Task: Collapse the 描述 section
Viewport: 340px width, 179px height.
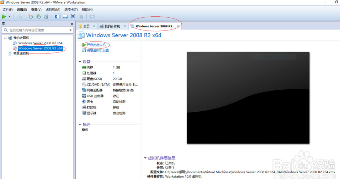Action: point(80,124)
